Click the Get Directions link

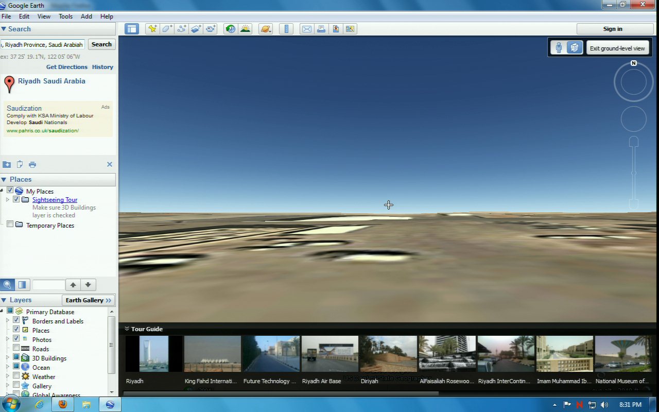pyautogui.click(x=66, y=67)
